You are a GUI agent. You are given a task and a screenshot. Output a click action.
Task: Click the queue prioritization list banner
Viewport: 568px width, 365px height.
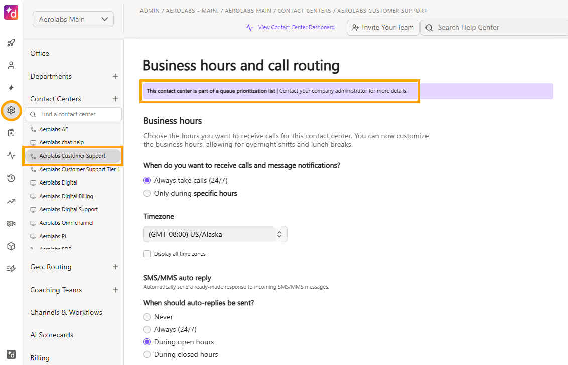point(348,91)
